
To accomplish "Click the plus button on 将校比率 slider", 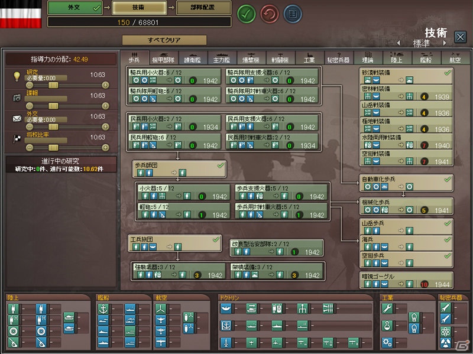I will point(105,147).
